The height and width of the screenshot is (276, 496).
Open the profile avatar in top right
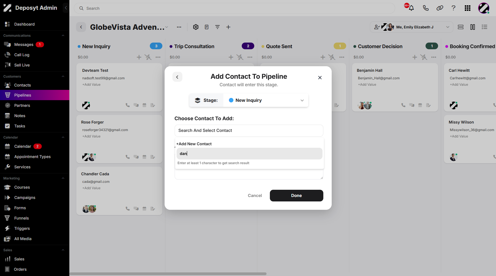[484, 8]
